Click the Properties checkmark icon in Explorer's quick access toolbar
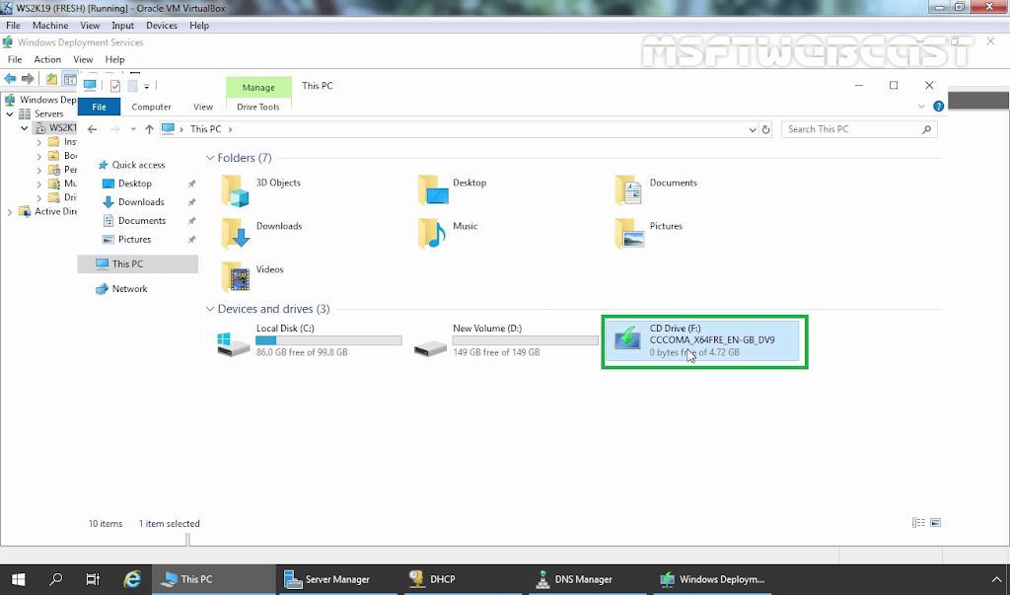Viewport: 1010px width, 595px height. pyautogui.click(x=115, y=86)
